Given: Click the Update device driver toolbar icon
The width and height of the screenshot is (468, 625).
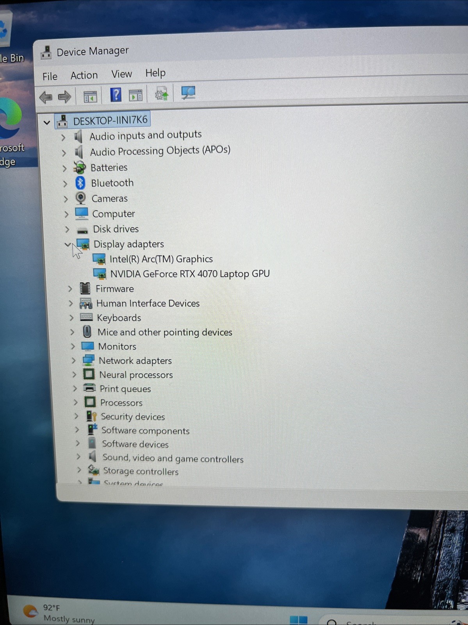Looking at the screenshot, I should 161,94.
